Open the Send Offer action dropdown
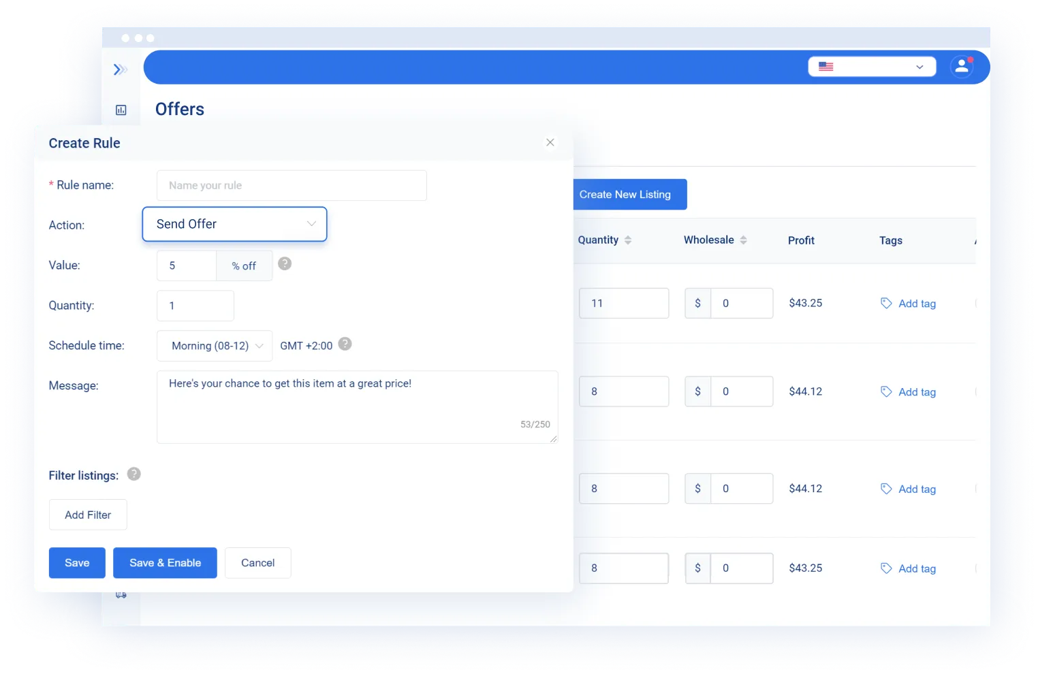 (x=234, y=224)
